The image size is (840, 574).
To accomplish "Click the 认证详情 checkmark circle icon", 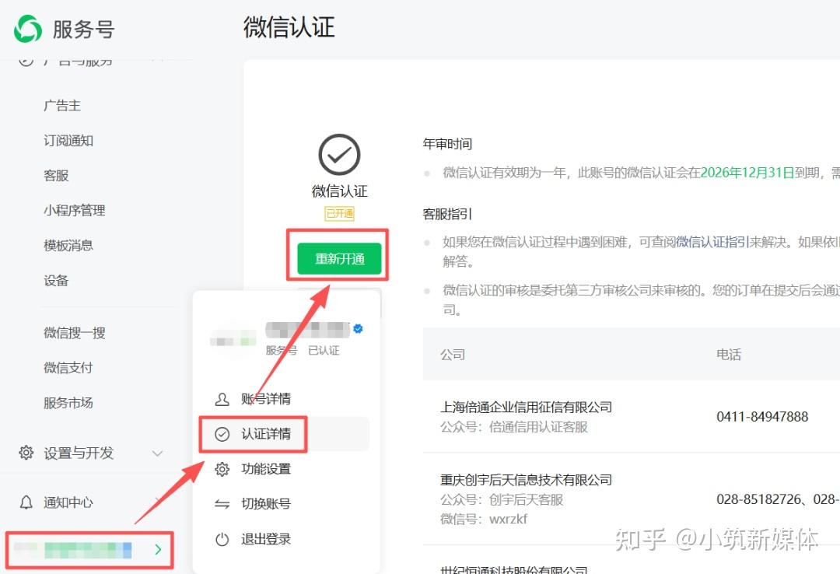I will click(x=222, y=433).
